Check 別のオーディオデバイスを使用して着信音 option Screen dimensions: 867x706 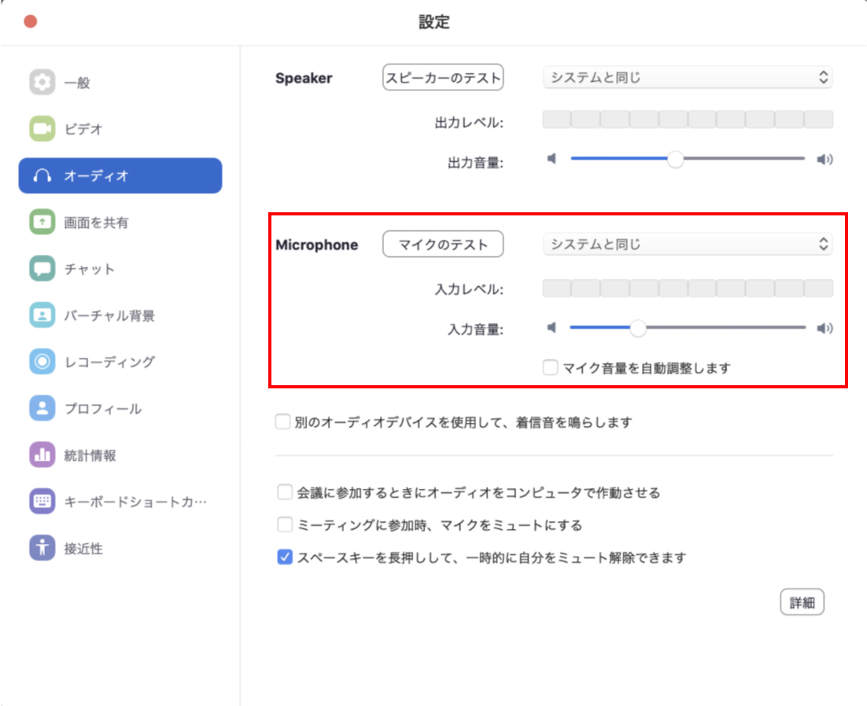click(282, 422)
